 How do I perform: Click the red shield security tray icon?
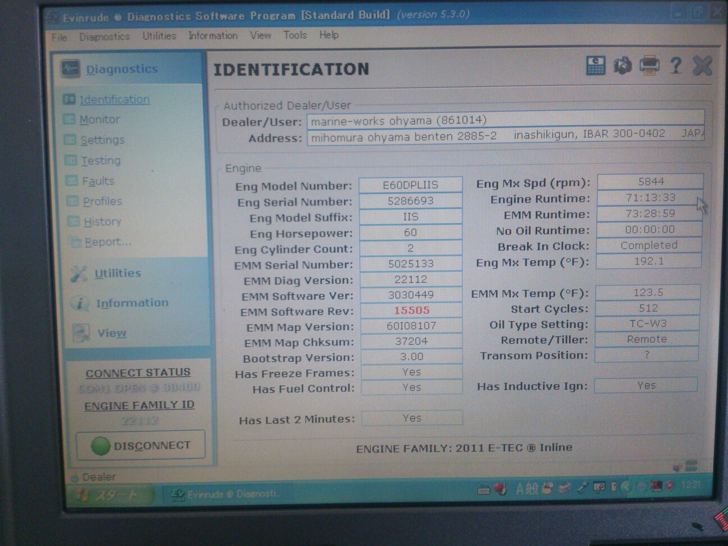670,485
